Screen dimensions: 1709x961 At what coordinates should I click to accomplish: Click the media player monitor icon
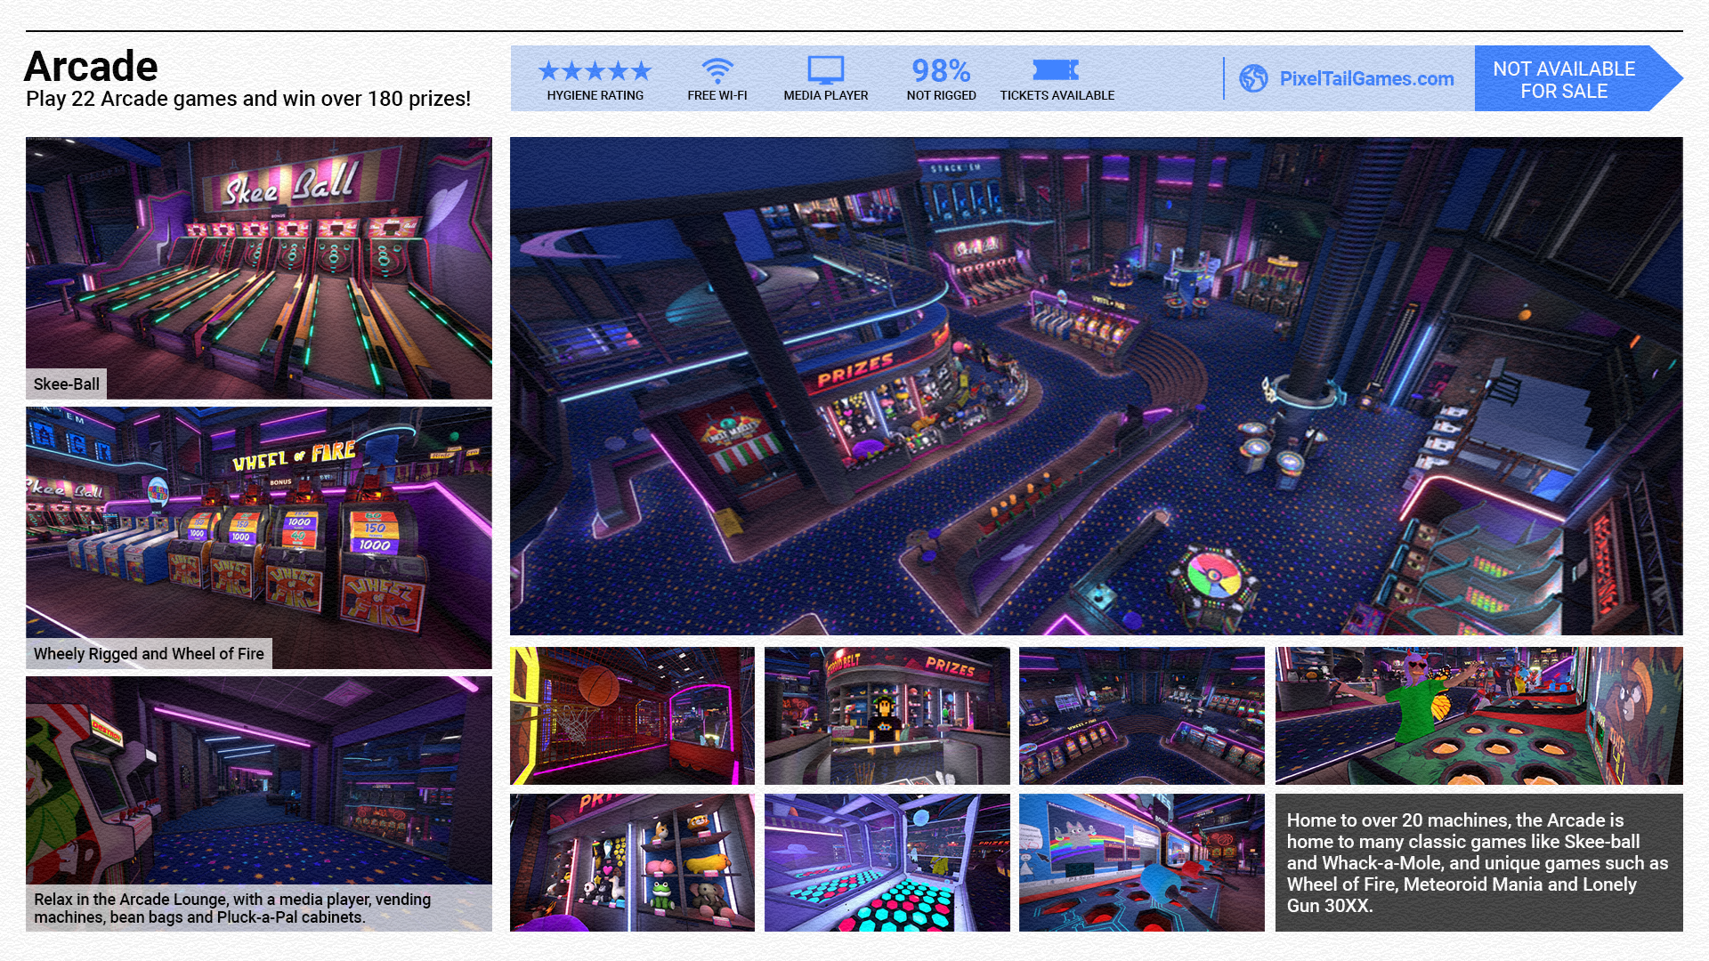[825, 70]
